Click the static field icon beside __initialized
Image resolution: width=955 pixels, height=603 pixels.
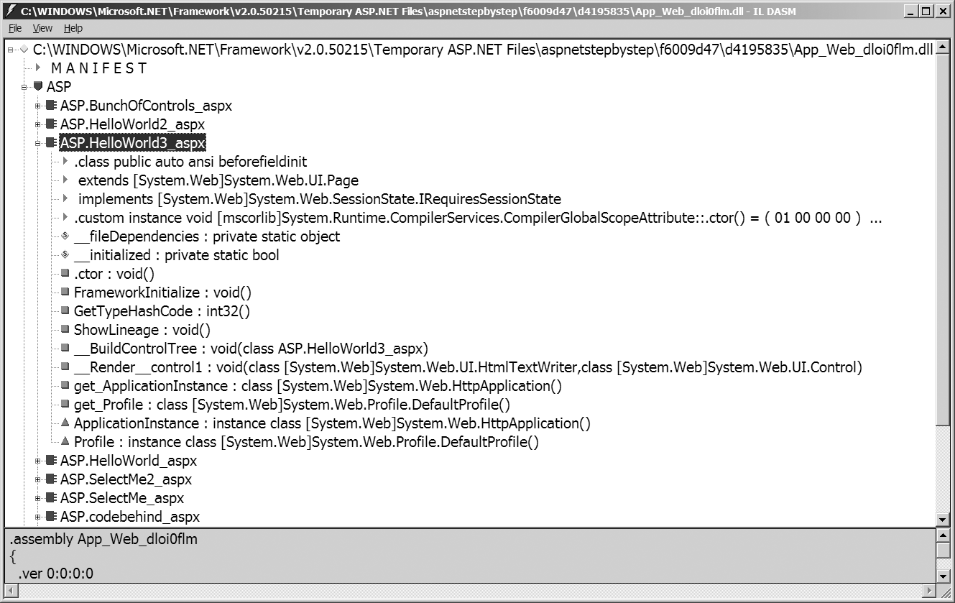(65, 255)
